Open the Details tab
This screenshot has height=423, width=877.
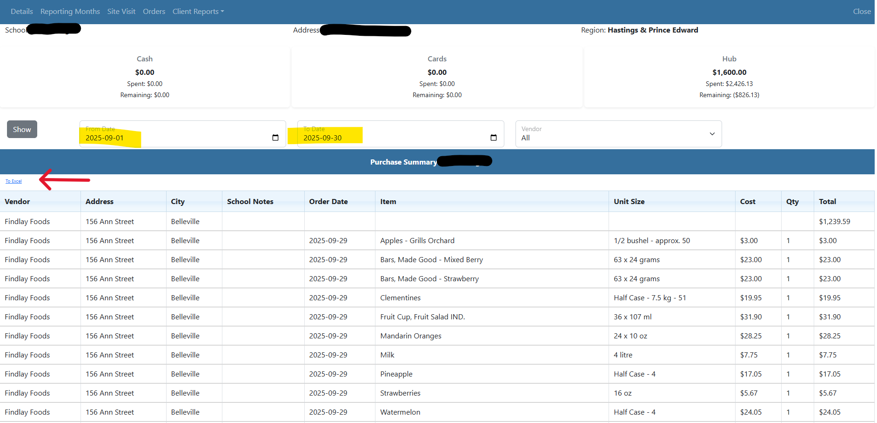[x=22, y=12]
